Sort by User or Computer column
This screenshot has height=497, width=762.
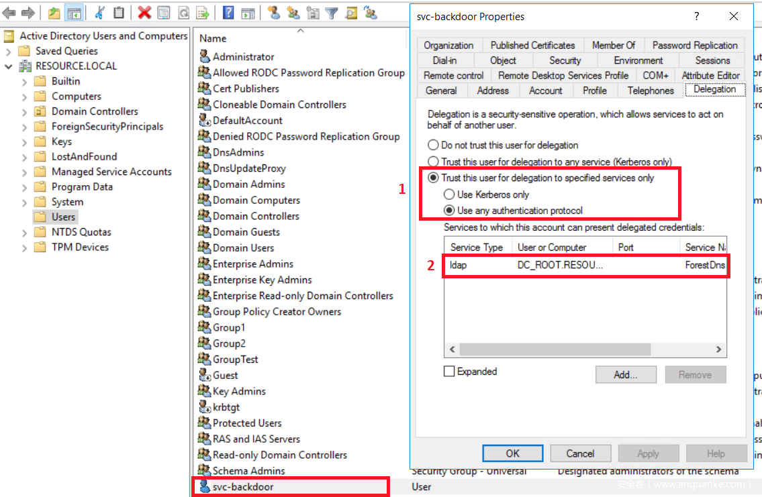pos(562,247)
